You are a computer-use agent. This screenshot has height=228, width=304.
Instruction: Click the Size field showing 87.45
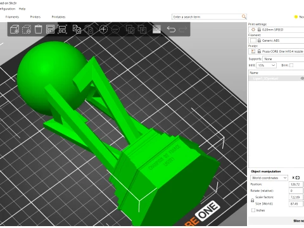296,204
